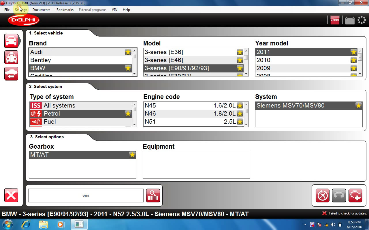Open the car with return arrow icon
Screen dimensions: 369x230
tap(11, 74)
